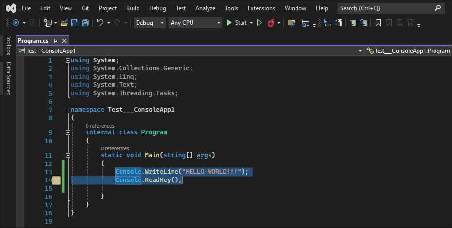
Task: Uncomment the selected lines
Action: (x=364, y=23)
